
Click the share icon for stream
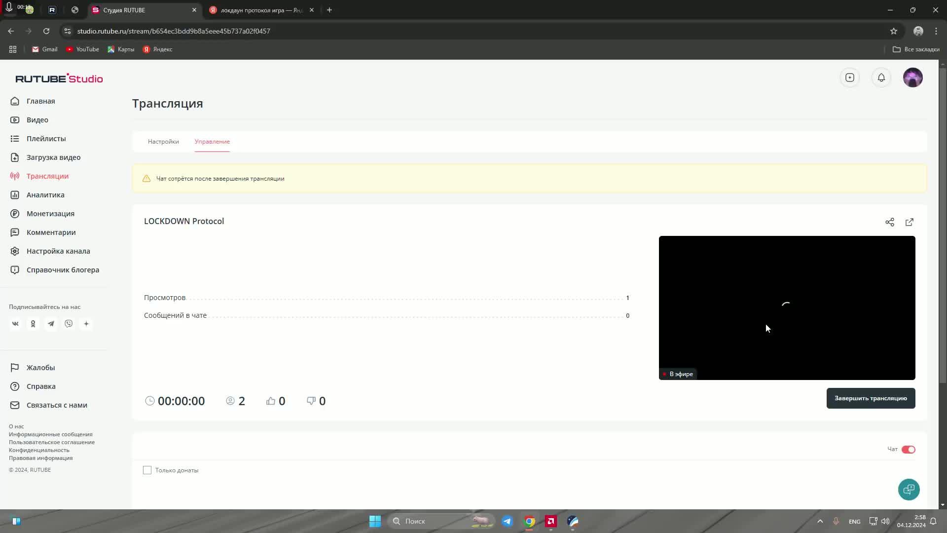890,222
